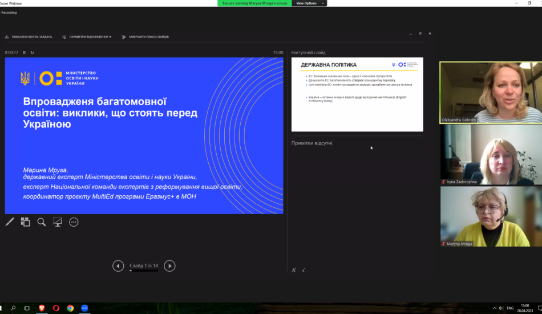Viewport: 542px width, 314px height.
Task: Decrease notes text size
Action: pyautogui.click(x=304, y=270)
